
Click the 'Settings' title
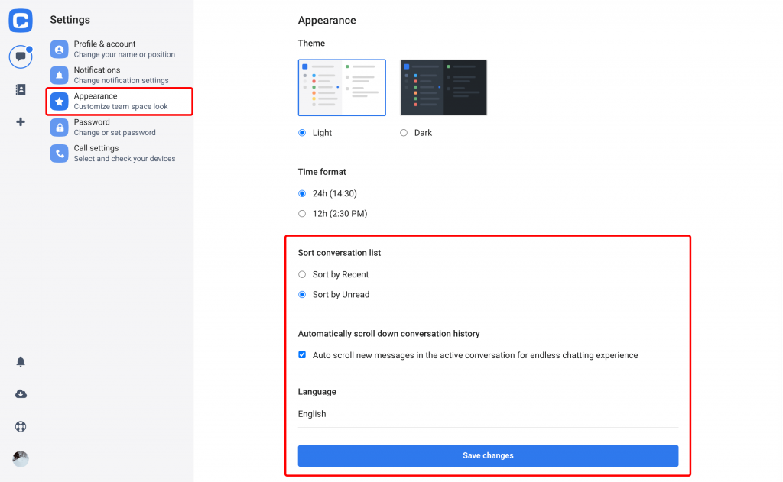(x=70, y=19)
